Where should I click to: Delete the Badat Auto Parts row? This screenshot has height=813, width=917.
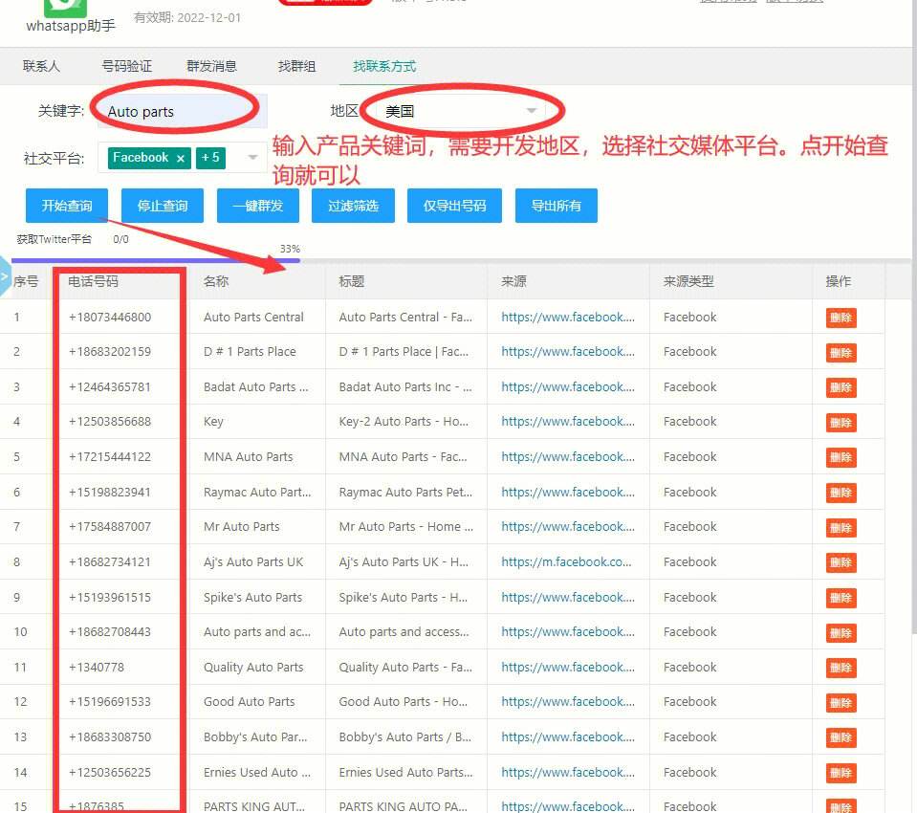coord(841,387)
